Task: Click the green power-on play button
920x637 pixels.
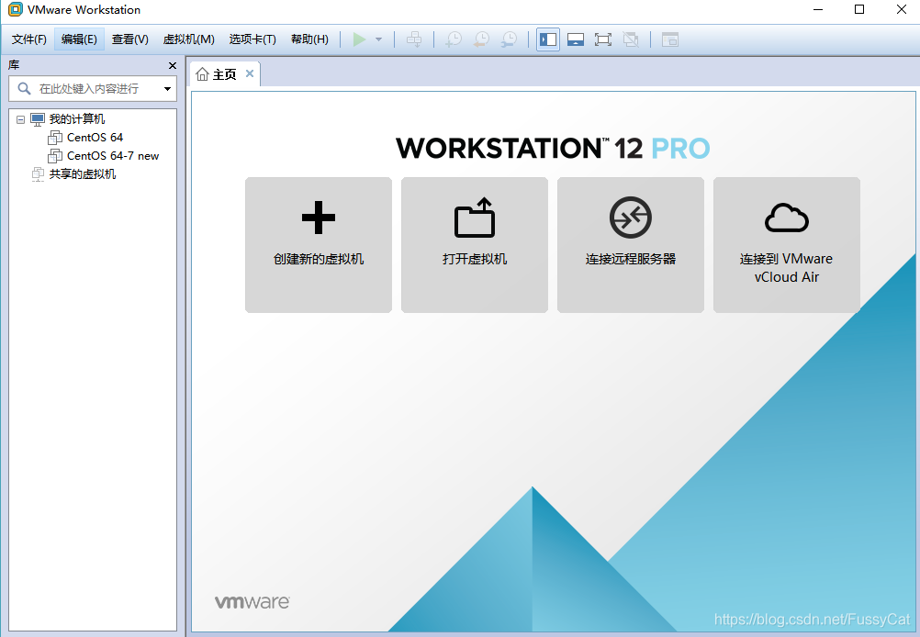Action: (359, 39)
